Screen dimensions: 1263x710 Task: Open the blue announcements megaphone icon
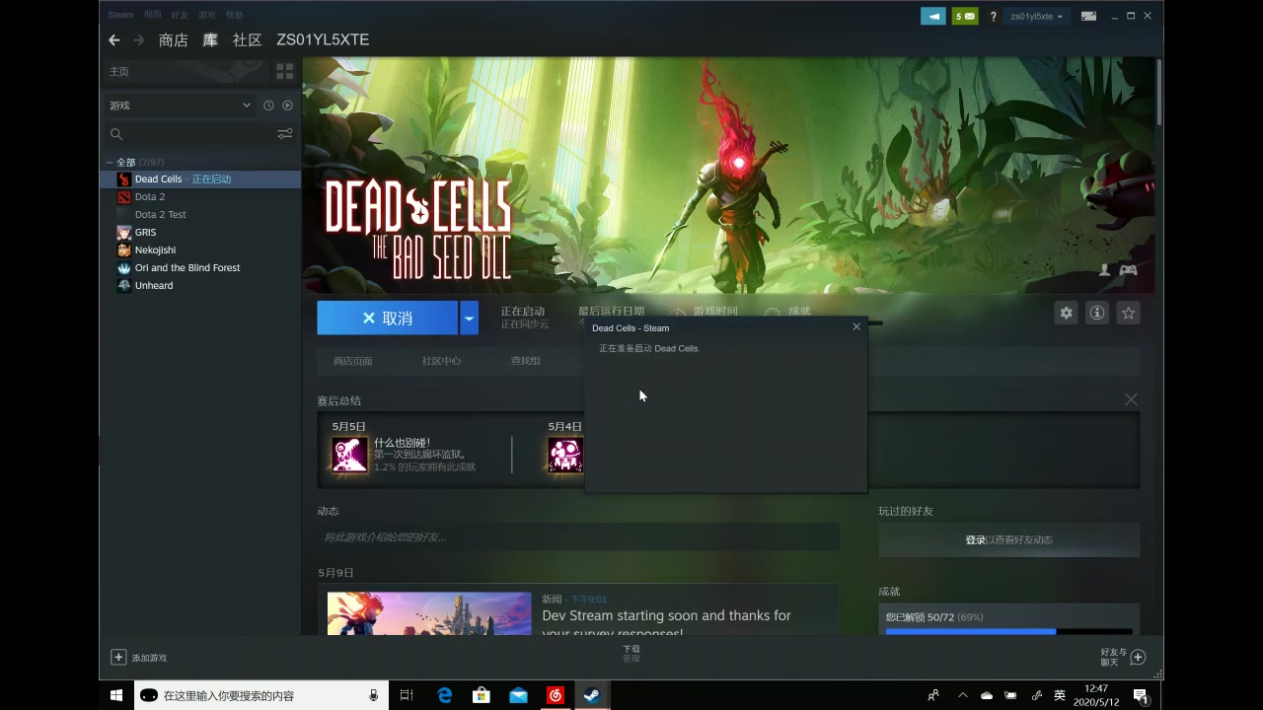click(932, 16)
